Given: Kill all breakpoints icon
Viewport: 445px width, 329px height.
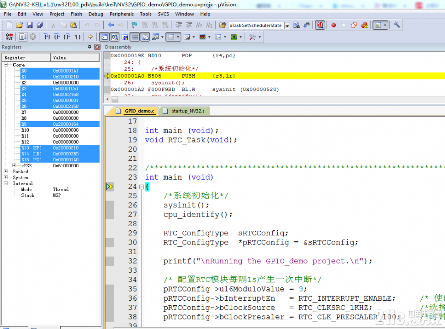Looking at the screenshot, I should pyautogui.click(x=365, y=25).
